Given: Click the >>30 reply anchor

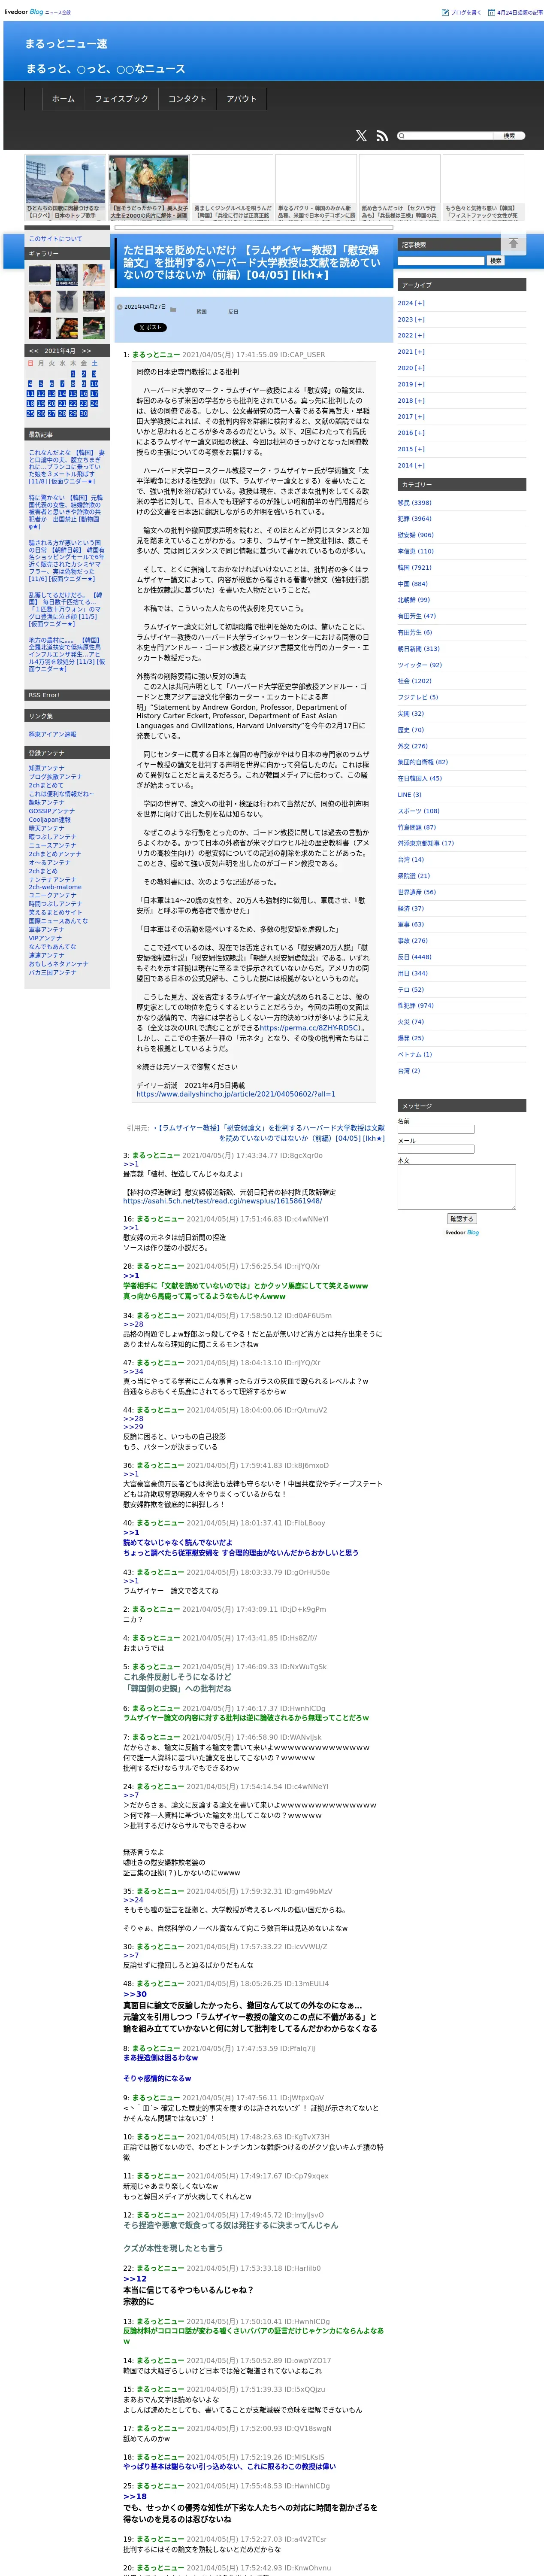Looking at the screenshot, I should (135, 1994).
